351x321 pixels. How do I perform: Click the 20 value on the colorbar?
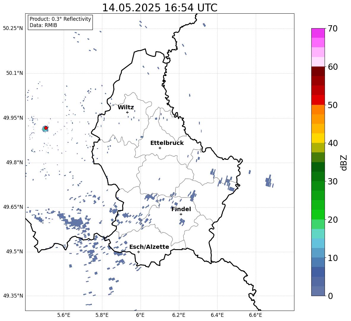point(333,219)
